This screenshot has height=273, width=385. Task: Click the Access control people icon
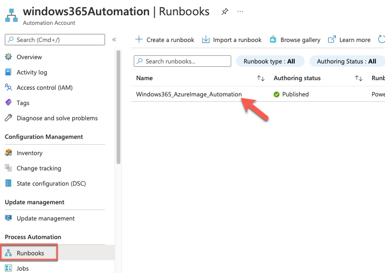pos(8,87)
